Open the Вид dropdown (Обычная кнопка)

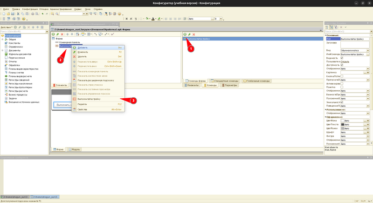(x=368, y=51)
